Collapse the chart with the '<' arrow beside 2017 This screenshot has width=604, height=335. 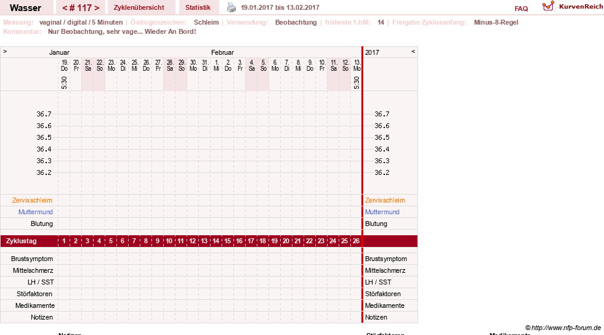[x=413, y=51]
